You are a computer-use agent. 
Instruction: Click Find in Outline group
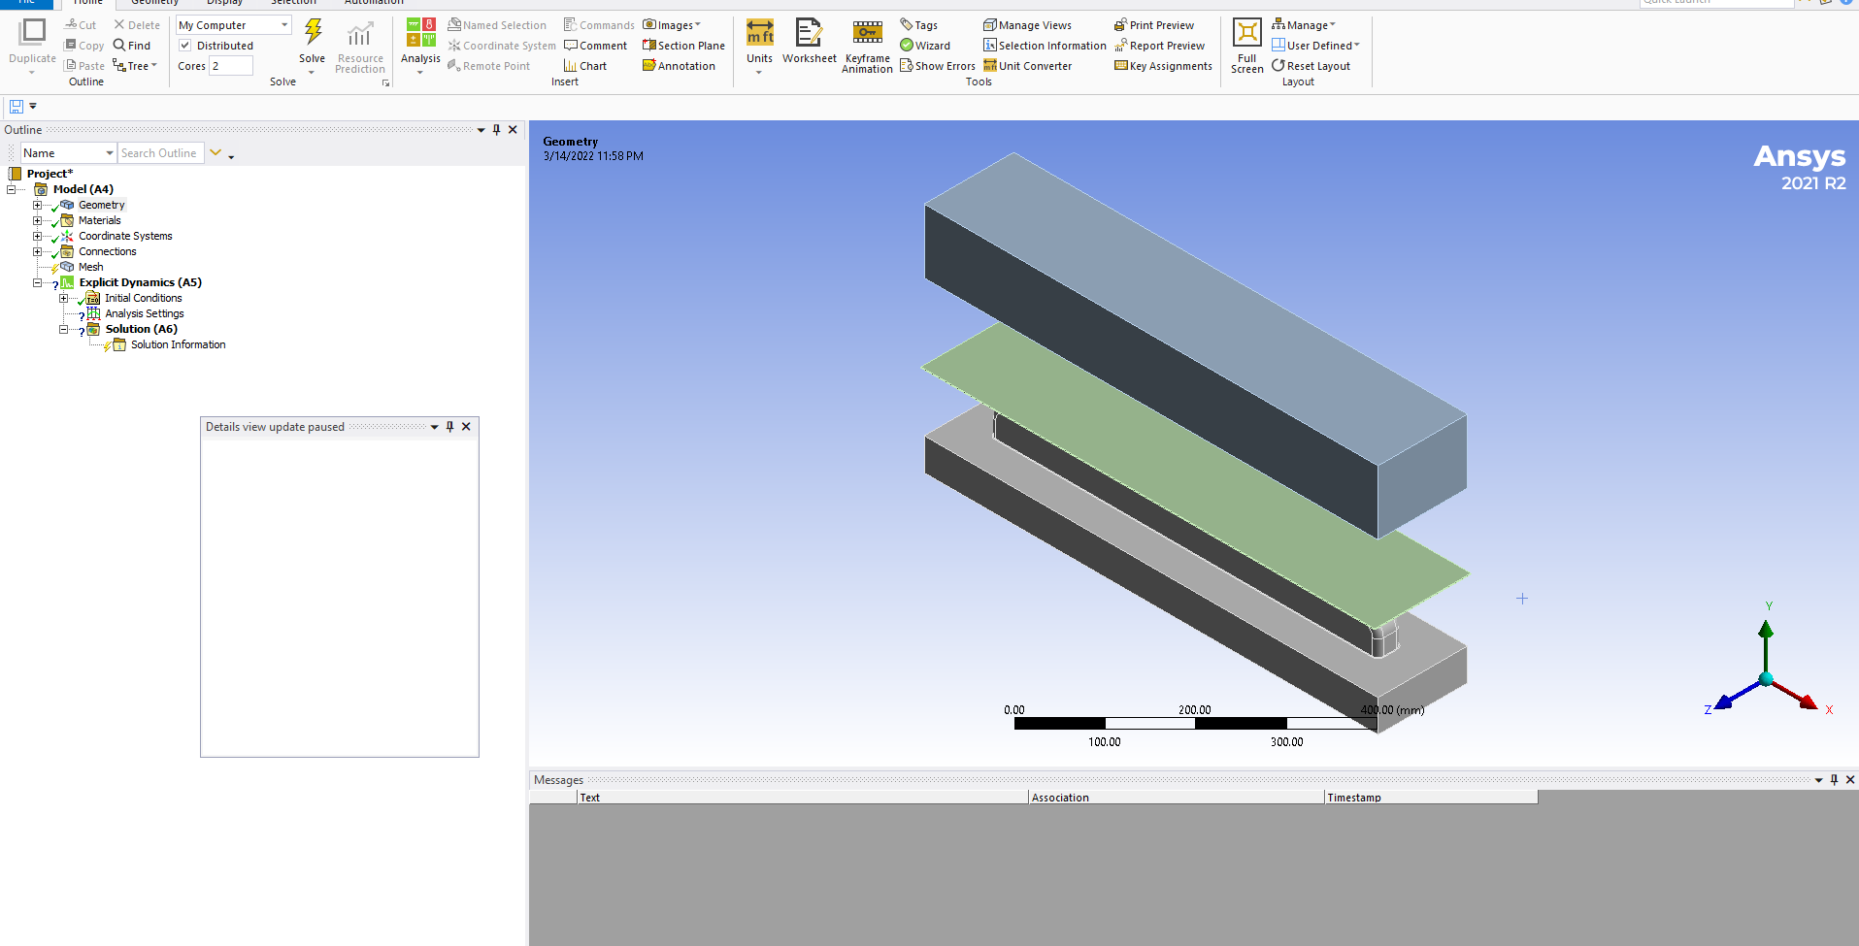click(x=132, y=46)
